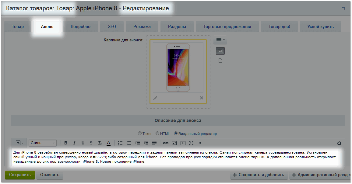The width and height of the screenshot is (352, 184).
Task: Open the Торговые предложения tab
Action: (227, 26)
